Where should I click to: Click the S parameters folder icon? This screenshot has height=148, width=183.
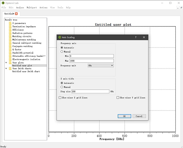(x=10, y=23)
